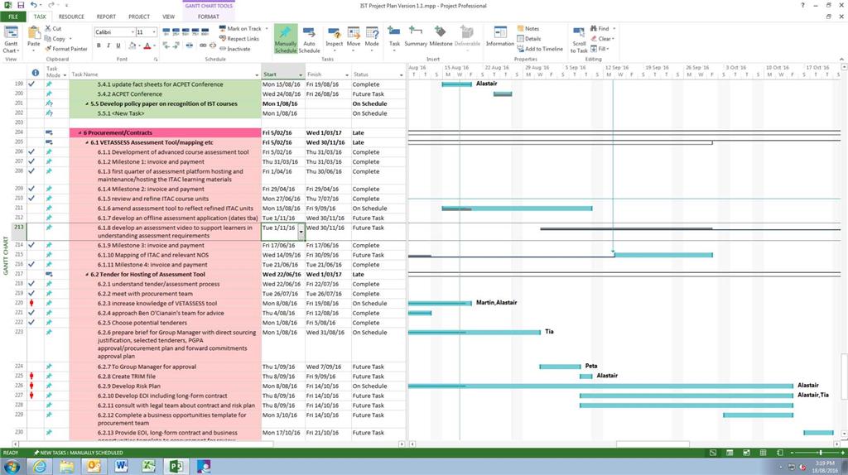
Task: Click the Windows Start button
Action: [x=12, y=467]
